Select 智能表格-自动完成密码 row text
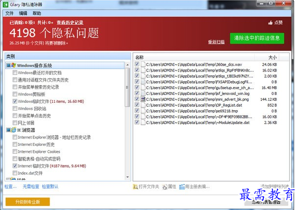This screenshot has height=210, width=299. click(x=39, y=159)
